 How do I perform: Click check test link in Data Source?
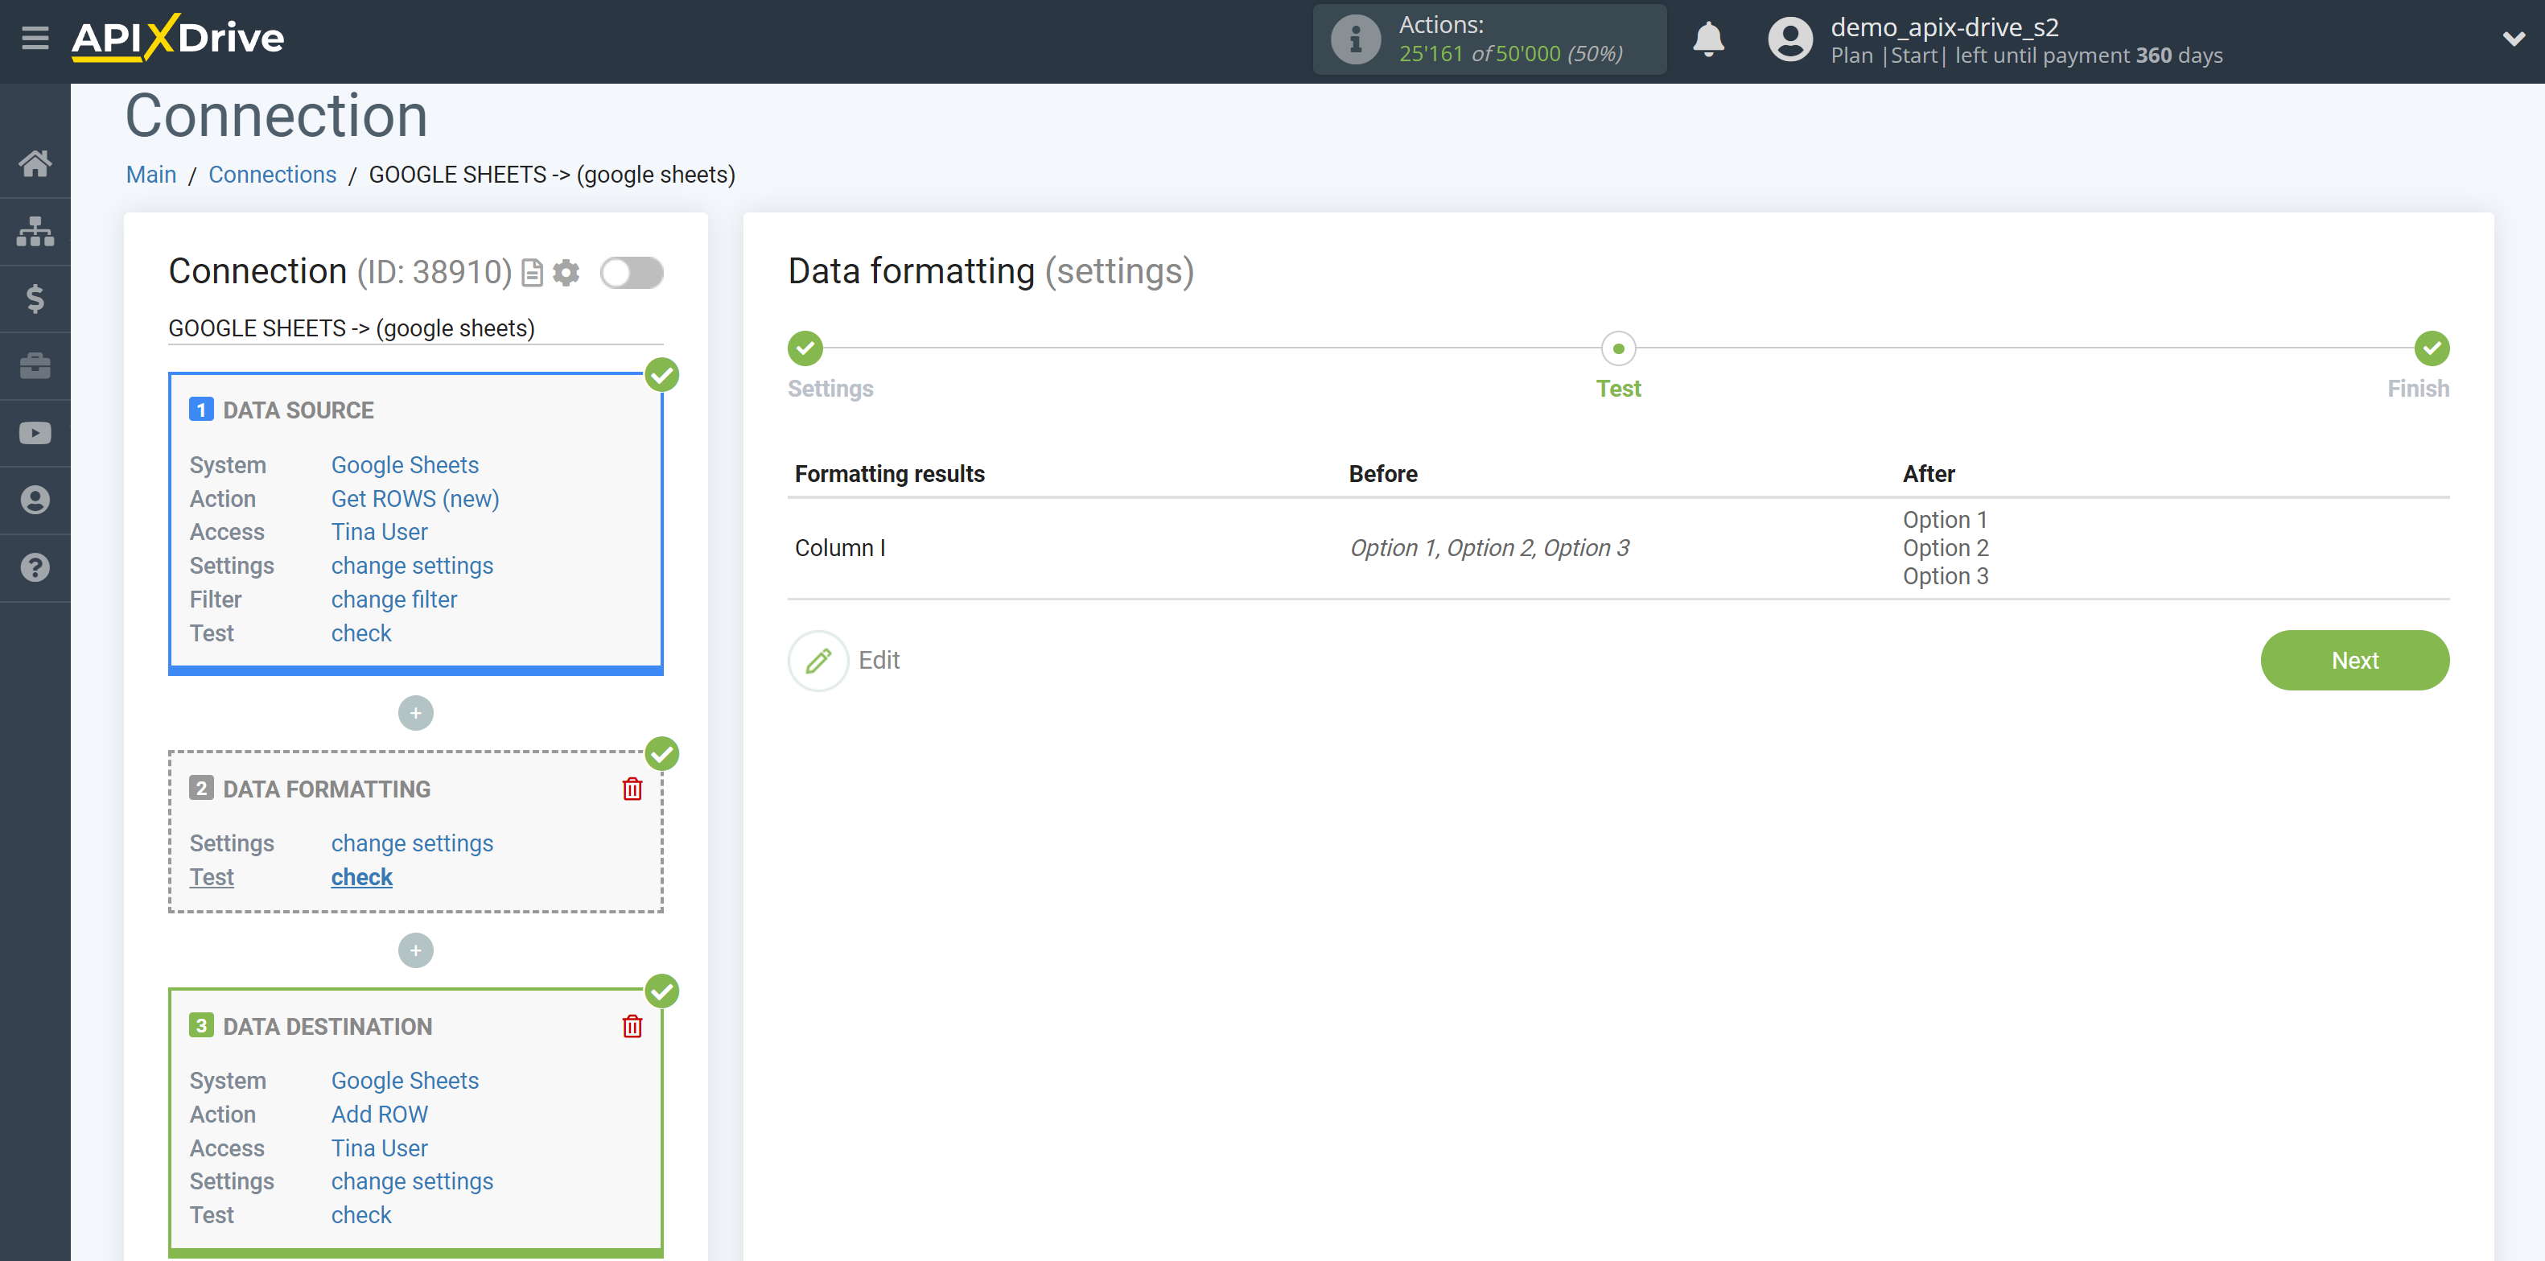click(360, 633)
